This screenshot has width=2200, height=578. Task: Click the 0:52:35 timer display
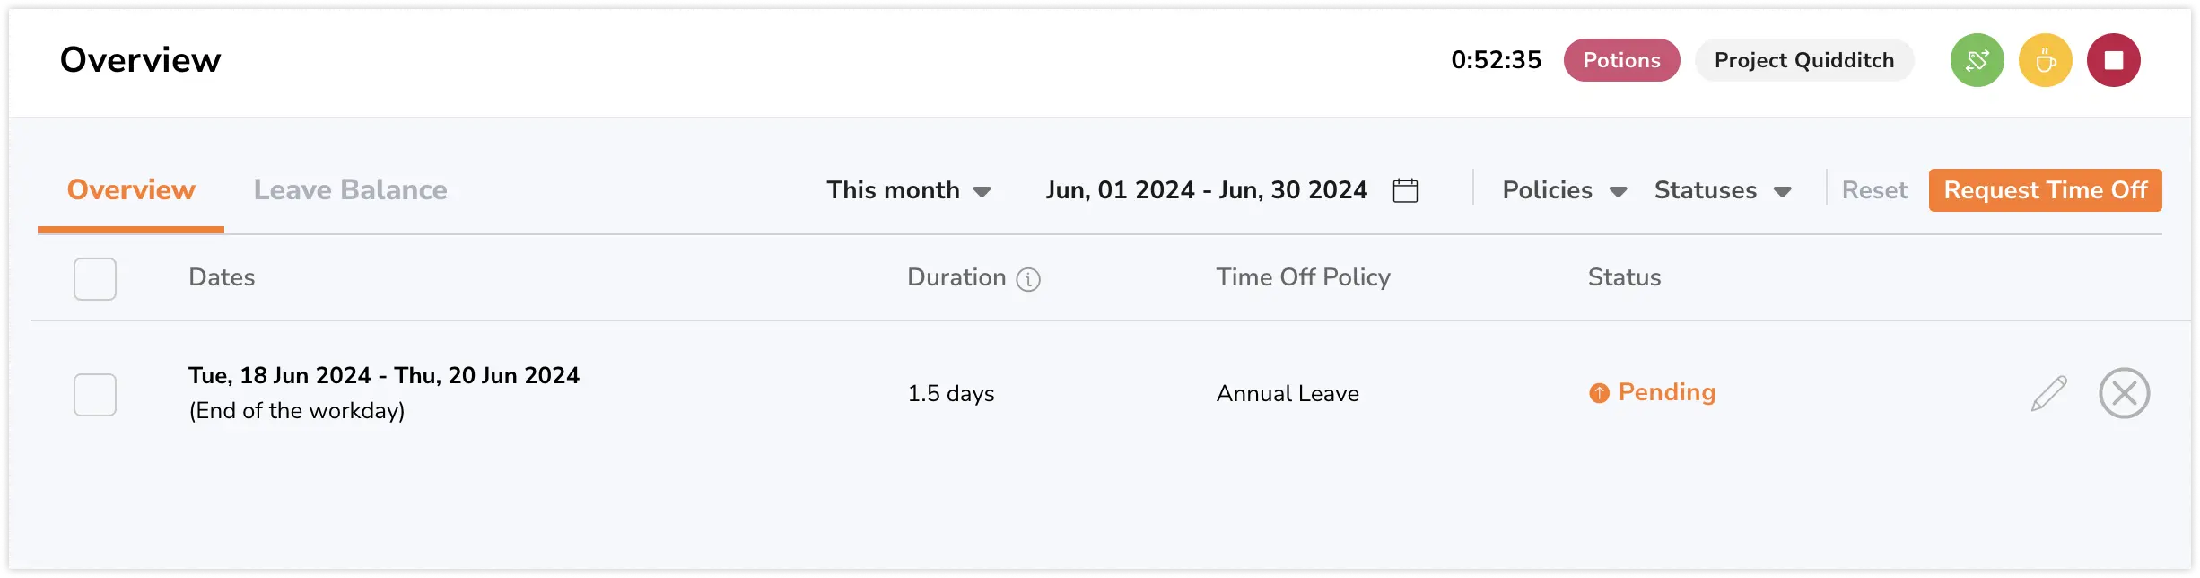pyautogui.click(x=1496, y=60)
